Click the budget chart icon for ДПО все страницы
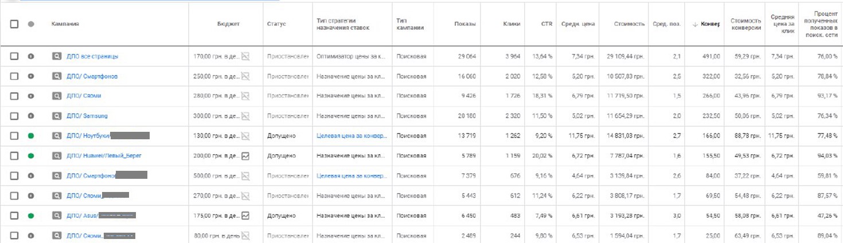This screenshot has width=843, height=243. 245,56
